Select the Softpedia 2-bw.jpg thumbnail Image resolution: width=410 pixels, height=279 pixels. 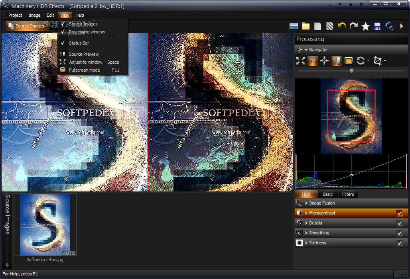pyautogui.click(x=45, y=224)
